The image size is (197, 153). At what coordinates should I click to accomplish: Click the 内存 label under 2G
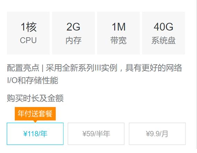pyautogui.click(x=74, y=40)
